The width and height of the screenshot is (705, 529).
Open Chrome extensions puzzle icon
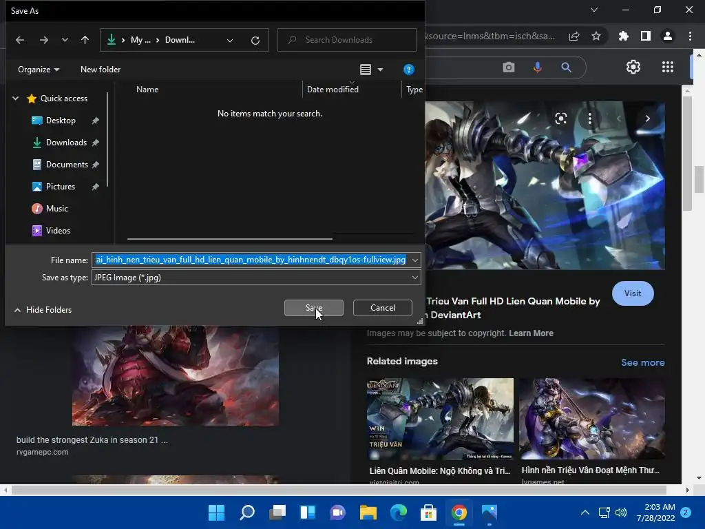click(x=624, y=37)
